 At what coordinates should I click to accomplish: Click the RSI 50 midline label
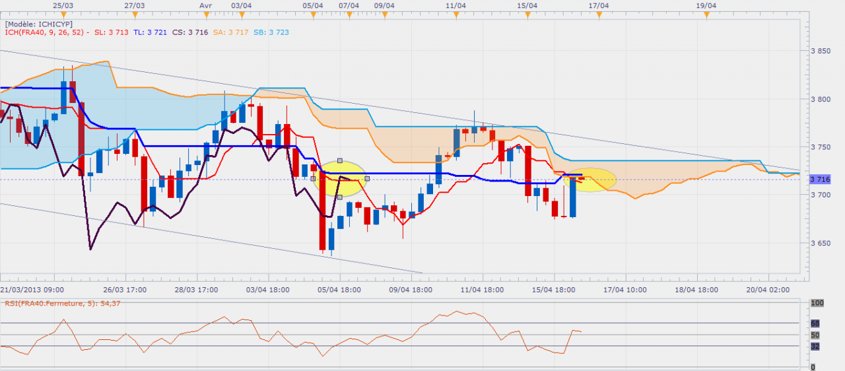coord(815,335)
